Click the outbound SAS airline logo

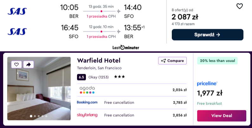pos(17,11)
